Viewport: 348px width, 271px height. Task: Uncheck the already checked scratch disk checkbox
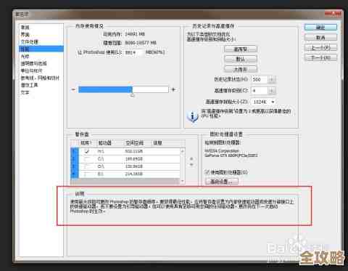click(87, 151)
